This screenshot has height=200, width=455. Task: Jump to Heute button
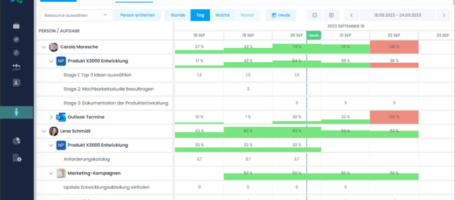(x=281, y=15)
